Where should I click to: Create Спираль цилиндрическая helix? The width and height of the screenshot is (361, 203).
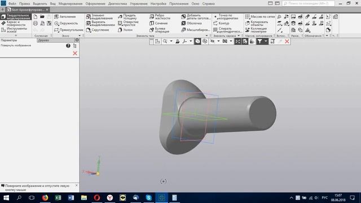[x=227, y=30]
